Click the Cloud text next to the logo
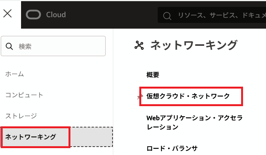266x155 pixels. pyautogui.click(x=56, y=15)
